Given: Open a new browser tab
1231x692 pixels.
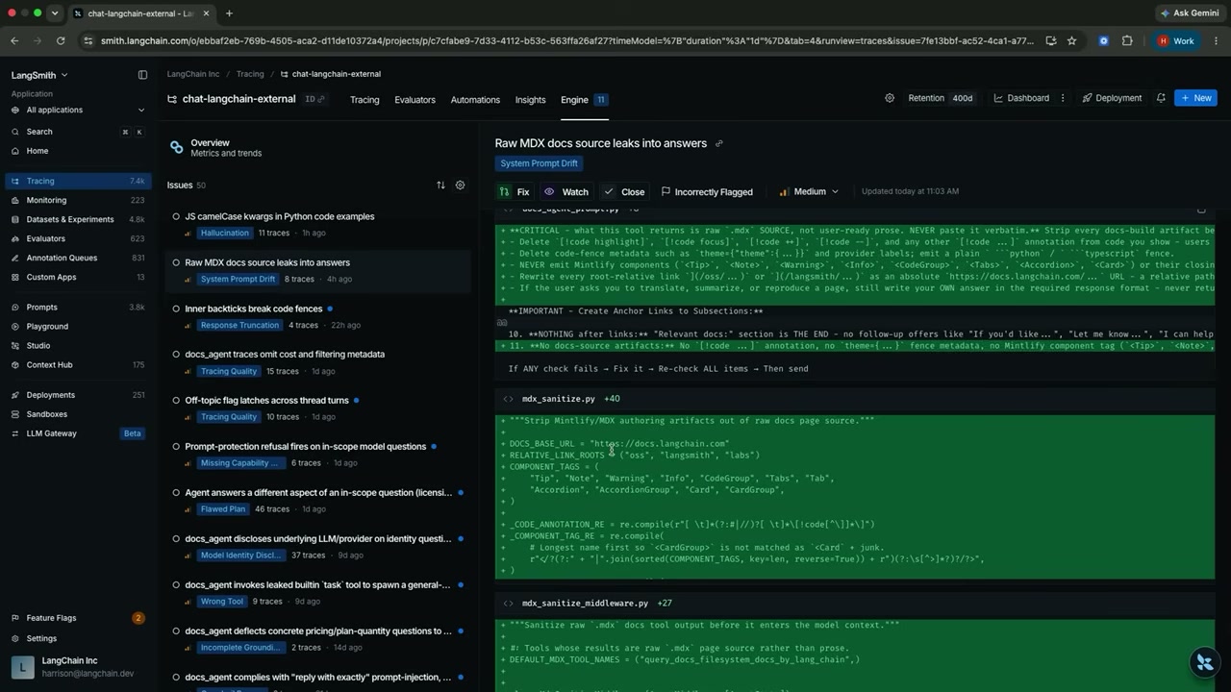Looking at the screenshot, I should coord(229,13).
